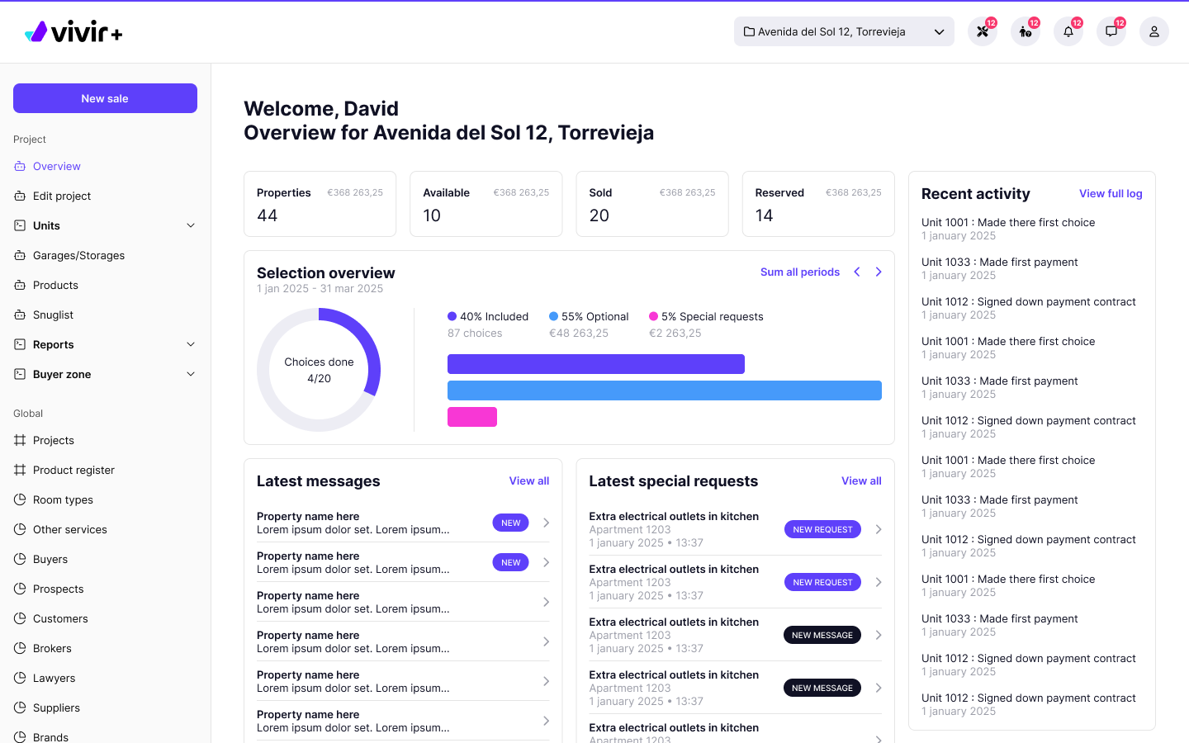Open the tools icon in header
Viewport: 1189px width, 743px height.
click(982, 31)
